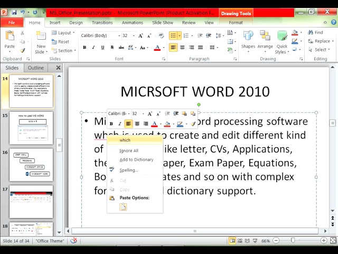Open Font dialog launcher
338x254 pixels.
point(164,59)
